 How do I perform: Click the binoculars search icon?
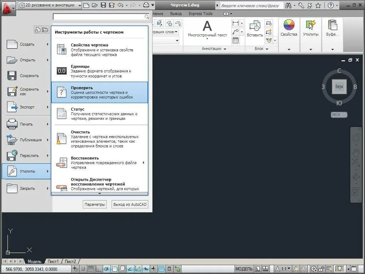pos(288,5)
